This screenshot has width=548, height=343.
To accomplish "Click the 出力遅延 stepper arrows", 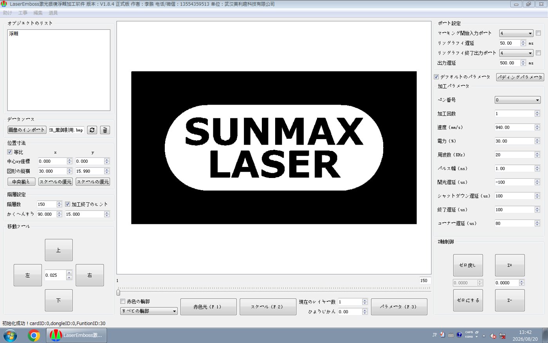I will pyautogui.click(x=523, y=63).
